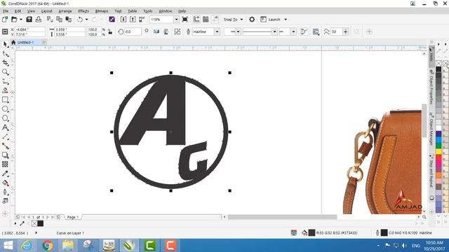Click Mirror vertically button
This screenshot has width=449, height=252.
166,31
